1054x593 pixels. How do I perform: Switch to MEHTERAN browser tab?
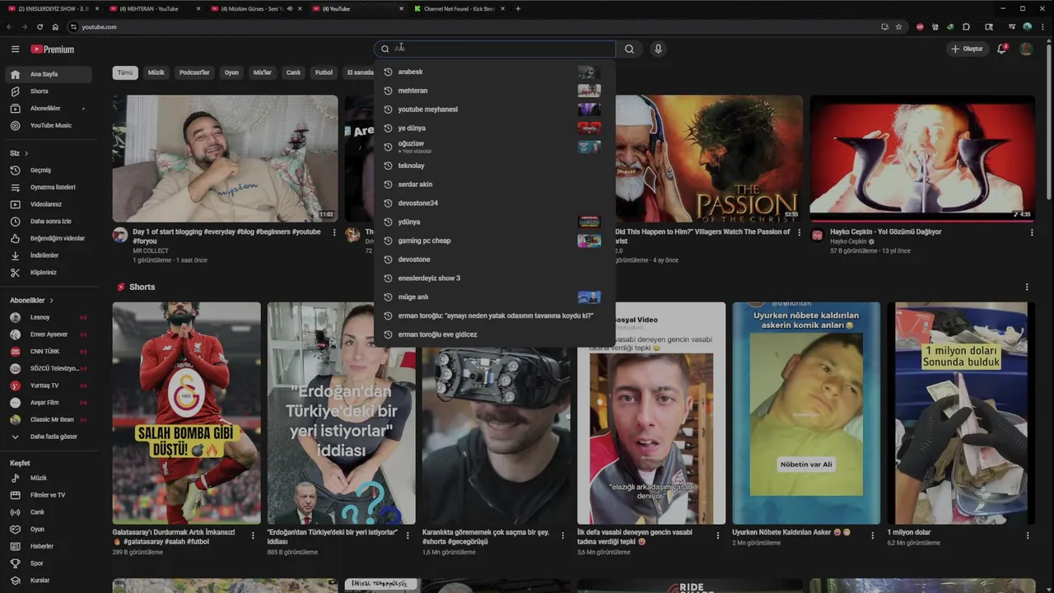tap(153, 8)
